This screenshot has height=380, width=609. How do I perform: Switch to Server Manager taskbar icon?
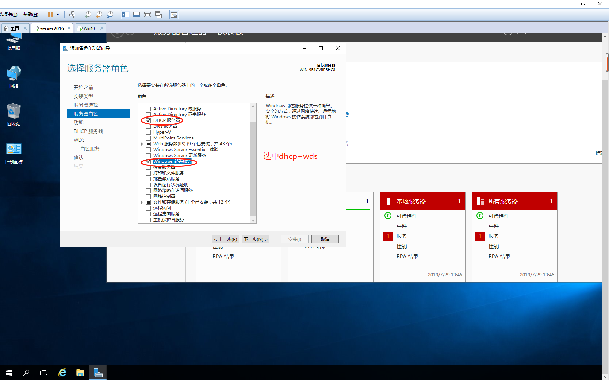click(x=98, y=373)
